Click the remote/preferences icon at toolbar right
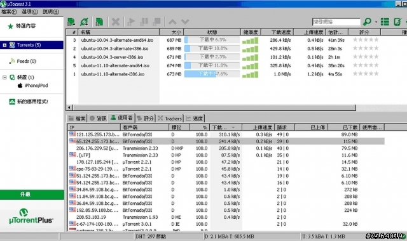The width and height of the screenshot is (407, 241). pyautogui.click(x=397, y=22)
